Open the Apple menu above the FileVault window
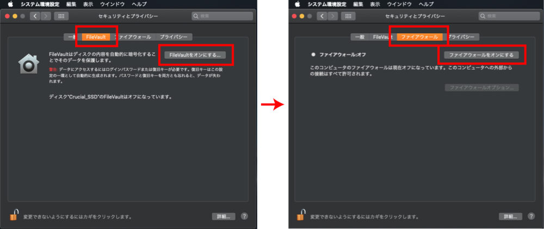 (10, 4)
